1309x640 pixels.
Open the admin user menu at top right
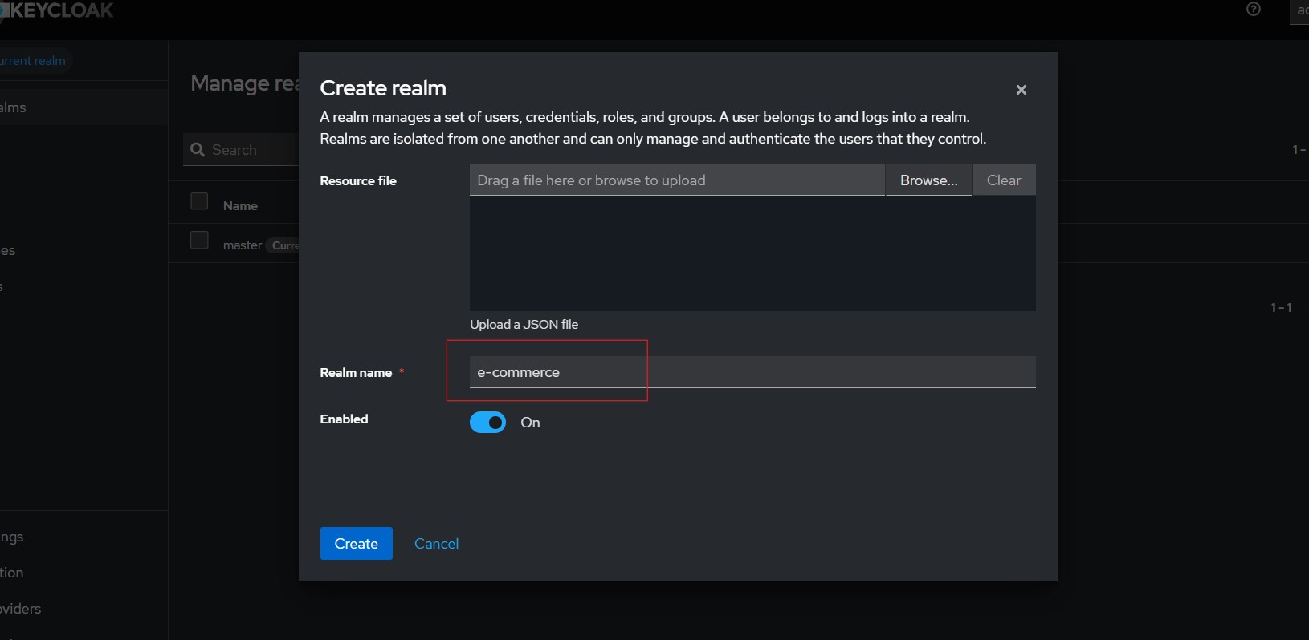pyautogui.click(x=1300, y=11)
